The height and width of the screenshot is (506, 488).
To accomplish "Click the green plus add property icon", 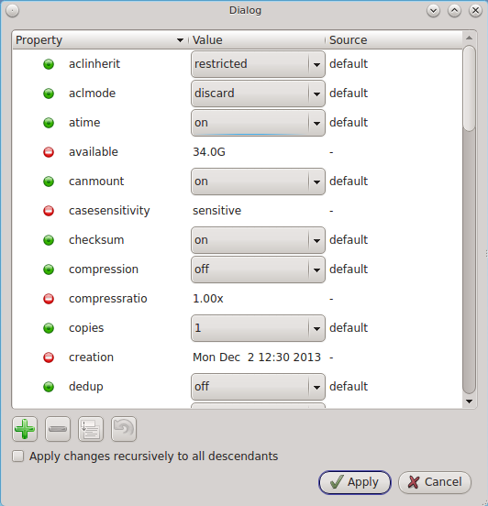I will (25, 429).
